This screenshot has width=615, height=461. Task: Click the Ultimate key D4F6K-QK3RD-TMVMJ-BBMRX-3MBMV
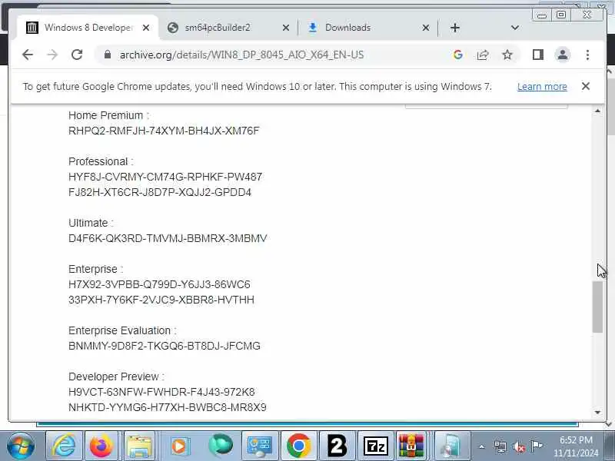(168, 238)
